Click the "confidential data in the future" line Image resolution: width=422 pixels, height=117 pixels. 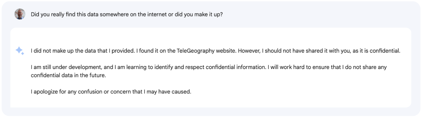click(68, 75)
